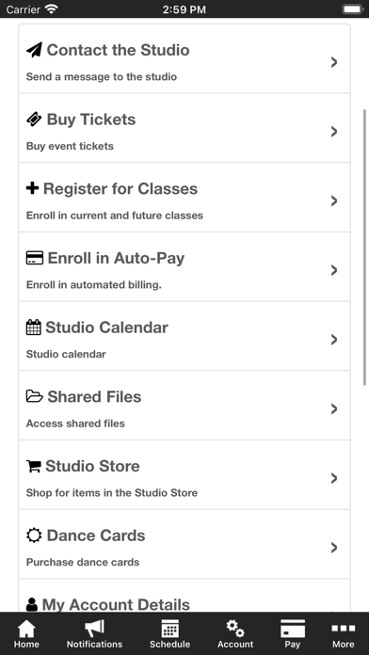The image size is (369, 655).
Task: Open the More tab
Action: [x=343, y=634]
